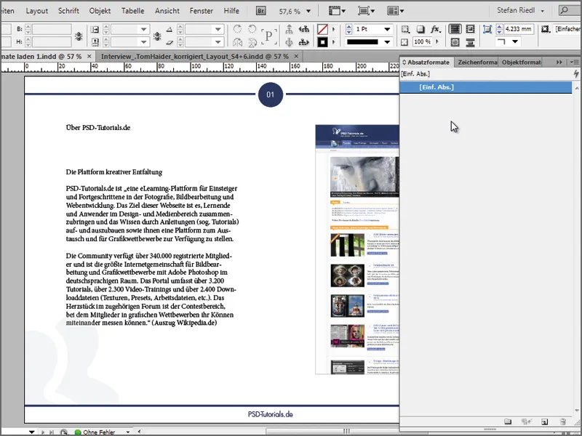Rotate 90° clockwise icon
Viewport: 582px width, 436px height.
click(238, 29)
